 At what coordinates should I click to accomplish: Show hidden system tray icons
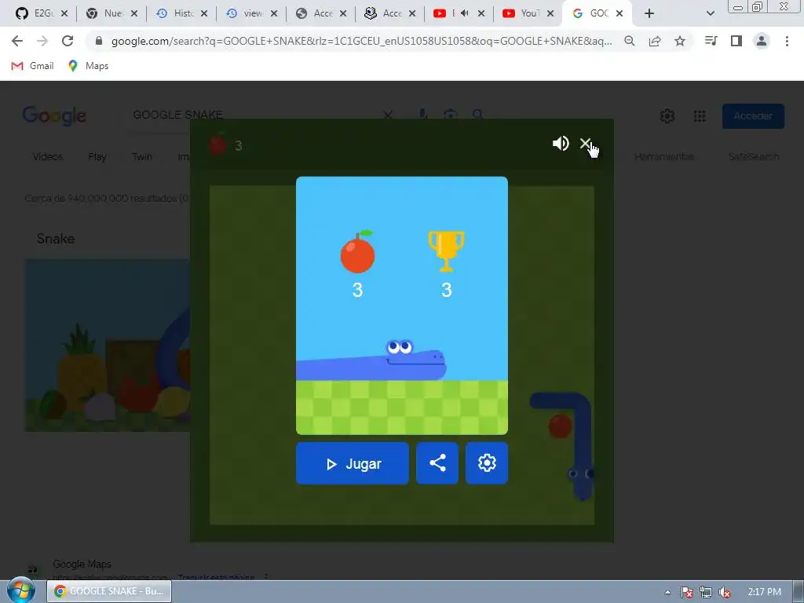pos(667,592)
